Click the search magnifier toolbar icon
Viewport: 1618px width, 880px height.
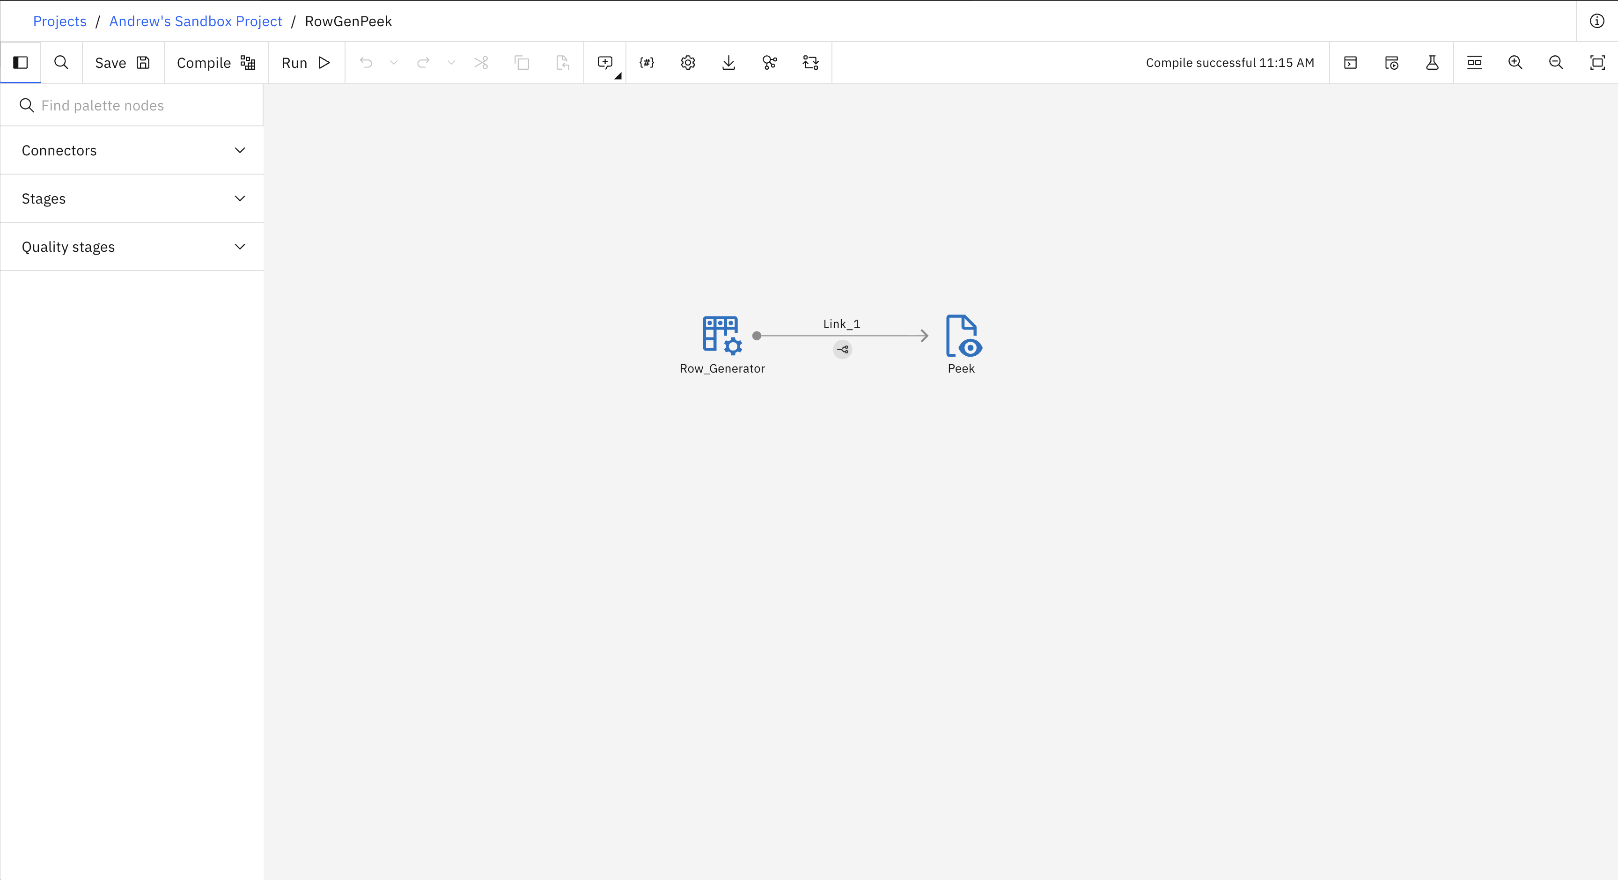pos(61,63)
